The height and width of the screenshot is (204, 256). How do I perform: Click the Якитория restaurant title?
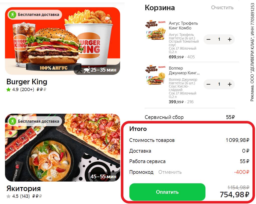24,189
